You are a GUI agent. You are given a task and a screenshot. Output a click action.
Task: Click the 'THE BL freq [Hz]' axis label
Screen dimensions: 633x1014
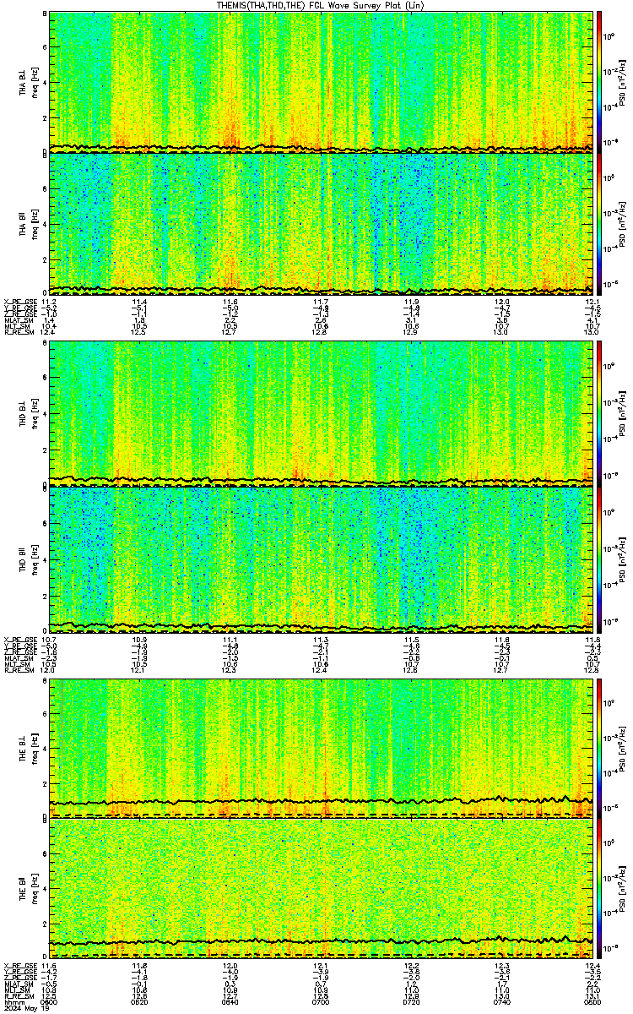click(x=29, y=749)
